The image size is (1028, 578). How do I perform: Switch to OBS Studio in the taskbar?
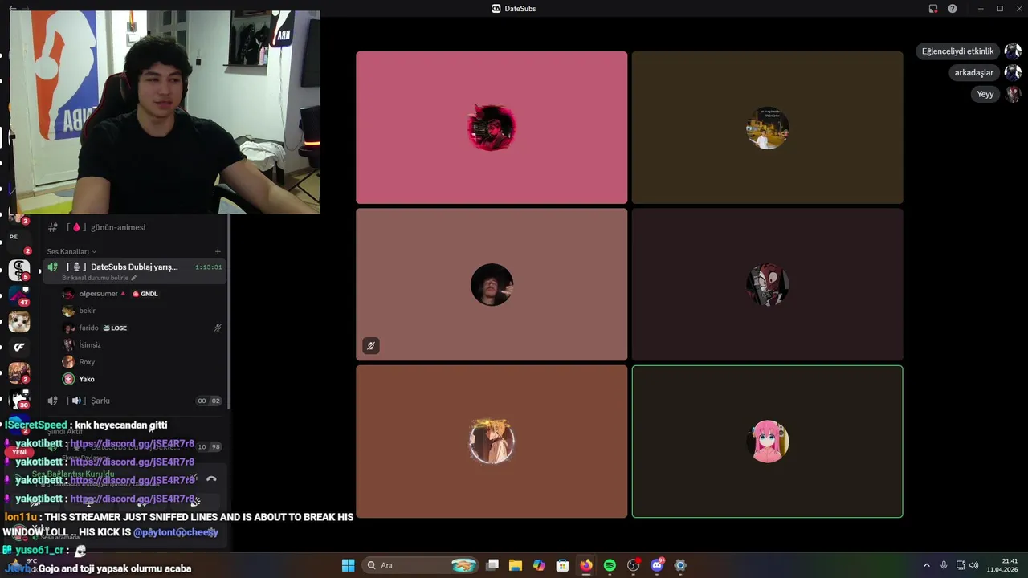click(634, 565)
